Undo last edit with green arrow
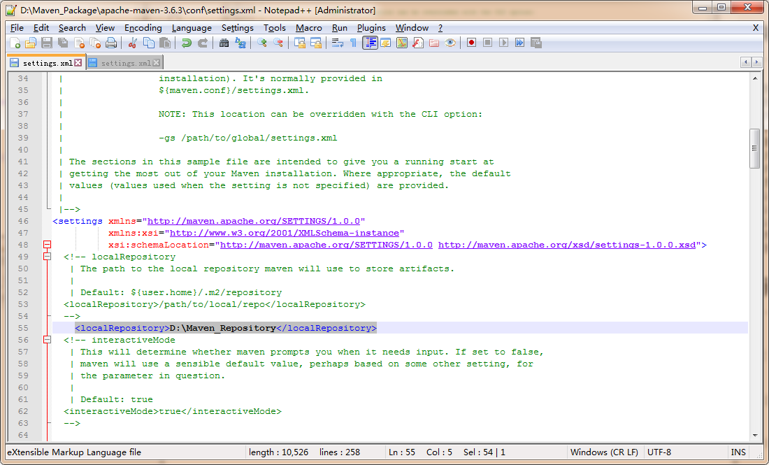This screenshot has width=769, height=465. coord(187,43)
